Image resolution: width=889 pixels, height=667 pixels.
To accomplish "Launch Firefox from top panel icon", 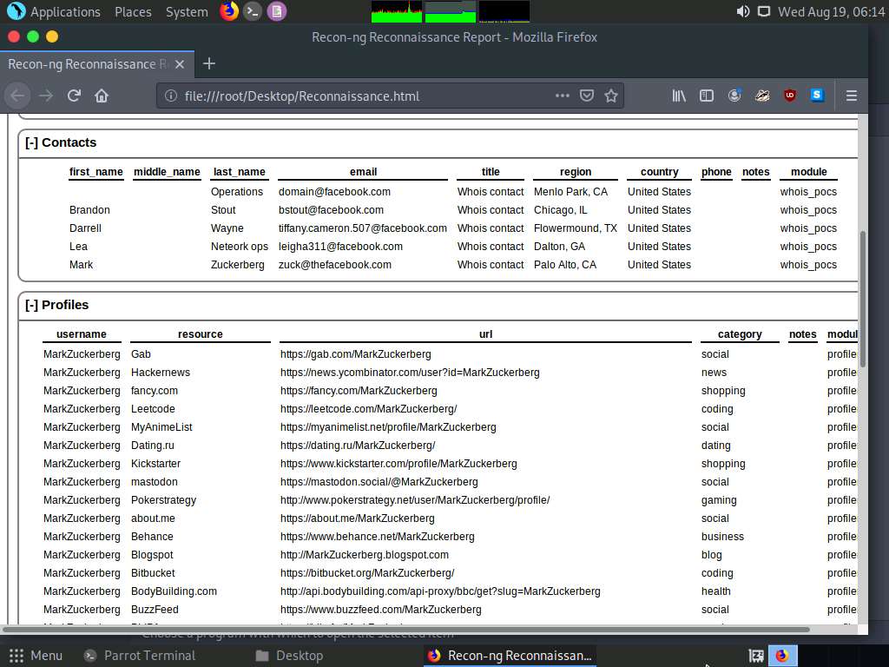I will pyautogui.click(x=228, y=11).
